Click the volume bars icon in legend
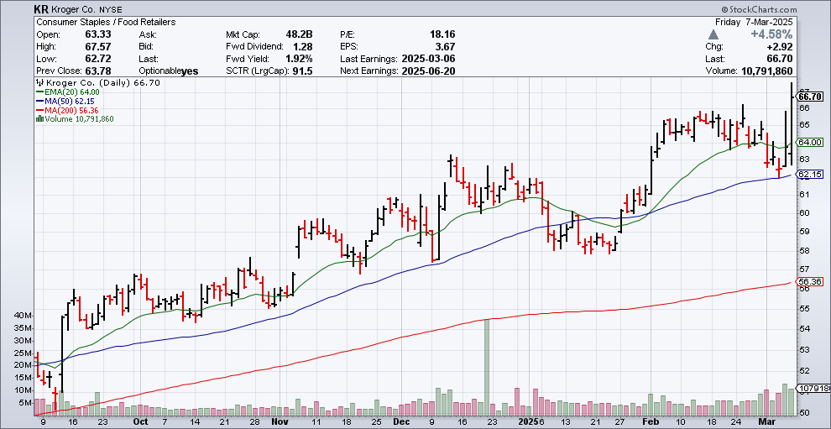The image size is (831, 429). [39, 119]
